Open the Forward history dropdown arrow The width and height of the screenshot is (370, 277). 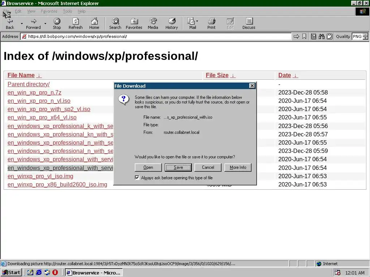click(x=45, y=23)
